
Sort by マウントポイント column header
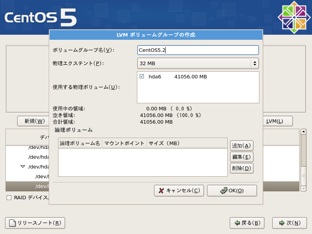pos(124,143)
